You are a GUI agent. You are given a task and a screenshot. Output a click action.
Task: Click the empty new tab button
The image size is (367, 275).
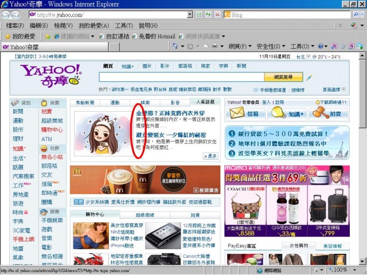tap(115, 47)
